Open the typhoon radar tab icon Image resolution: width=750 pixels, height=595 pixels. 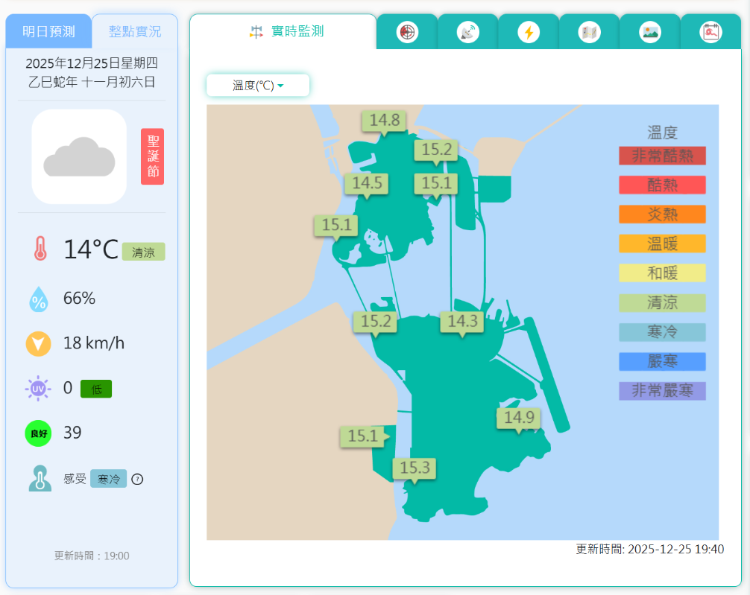click(x=407, y=32)
